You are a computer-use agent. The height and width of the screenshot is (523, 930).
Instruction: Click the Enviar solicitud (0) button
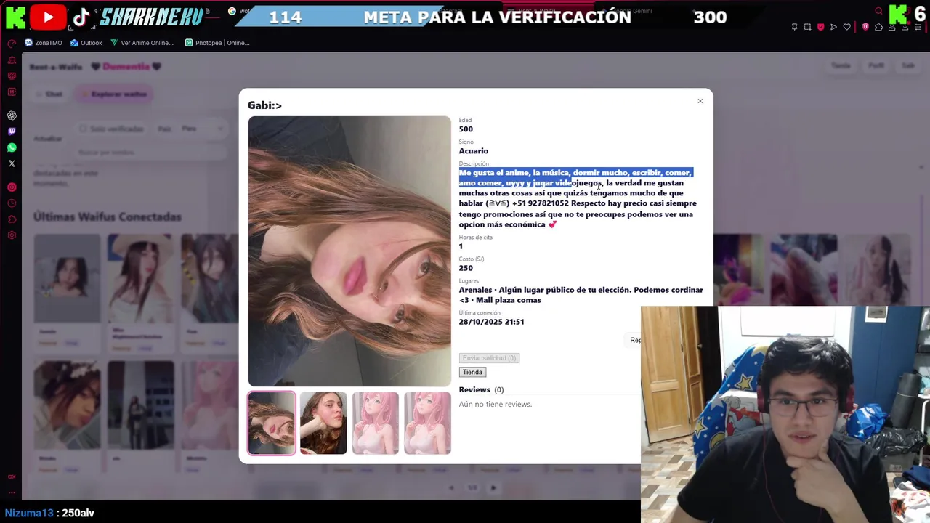tap(489, 358)
